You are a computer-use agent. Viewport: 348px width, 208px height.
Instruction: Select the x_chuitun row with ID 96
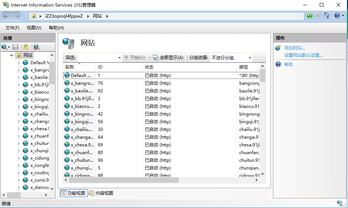click(x=161, y=160)
